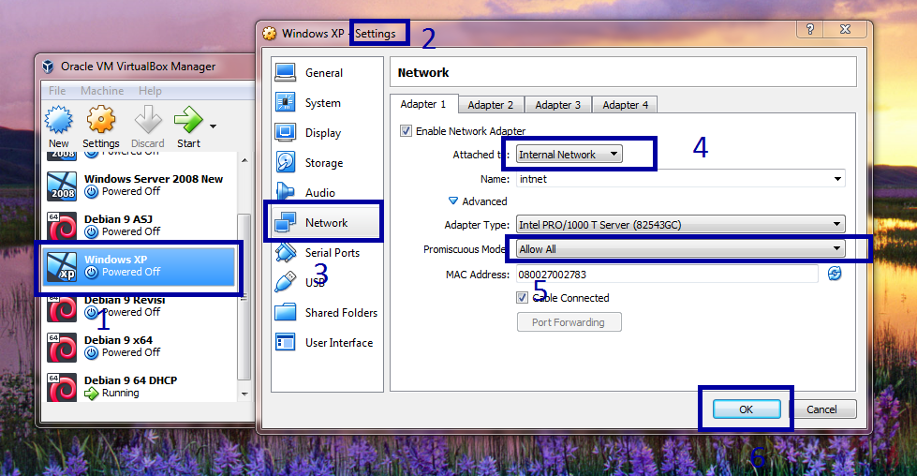The width and height of the screenshot is (917, 476).
Task: Switch to the Adapter 4 tab
Action: click(x=625, y=105)
